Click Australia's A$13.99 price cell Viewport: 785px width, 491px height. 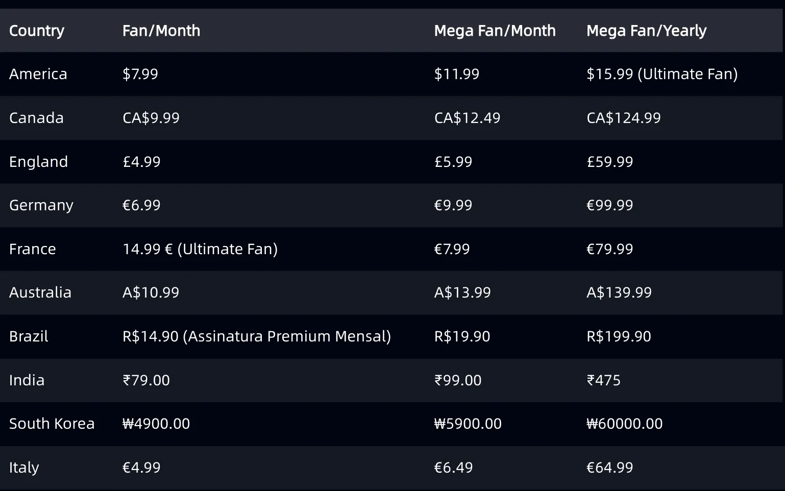click(462, 292)
